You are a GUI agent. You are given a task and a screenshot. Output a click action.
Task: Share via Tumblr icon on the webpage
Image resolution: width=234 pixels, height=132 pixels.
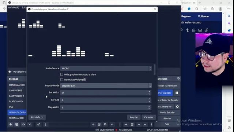point(188,30)
